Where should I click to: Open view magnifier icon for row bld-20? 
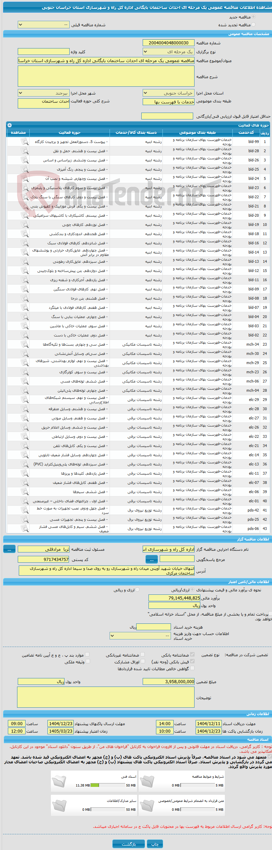(x=25, y=215)
